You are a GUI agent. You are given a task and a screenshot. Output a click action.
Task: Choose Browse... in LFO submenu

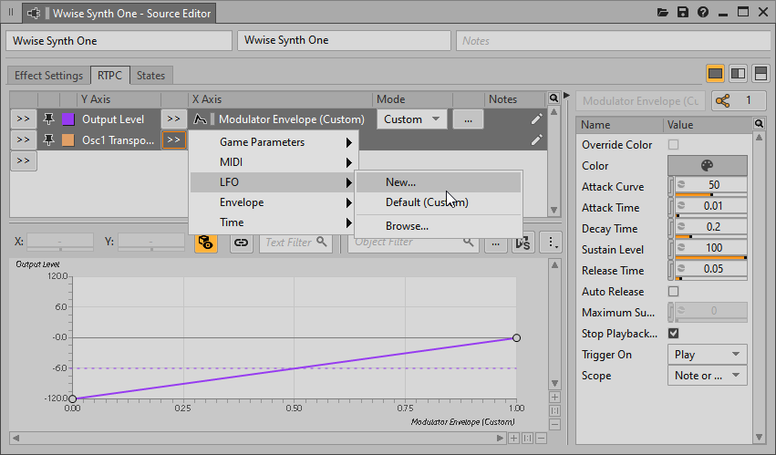click(439, 226)
